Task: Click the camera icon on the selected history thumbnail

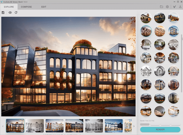Action: [22, 121]
